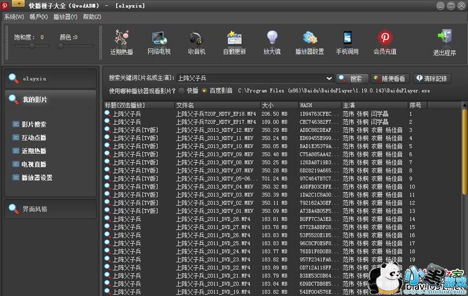Click the row icon for 2013_HDTV_11.MKV
Image resolution: width=468 pixels, height=296 pixels.
click(x=108, y=137)
